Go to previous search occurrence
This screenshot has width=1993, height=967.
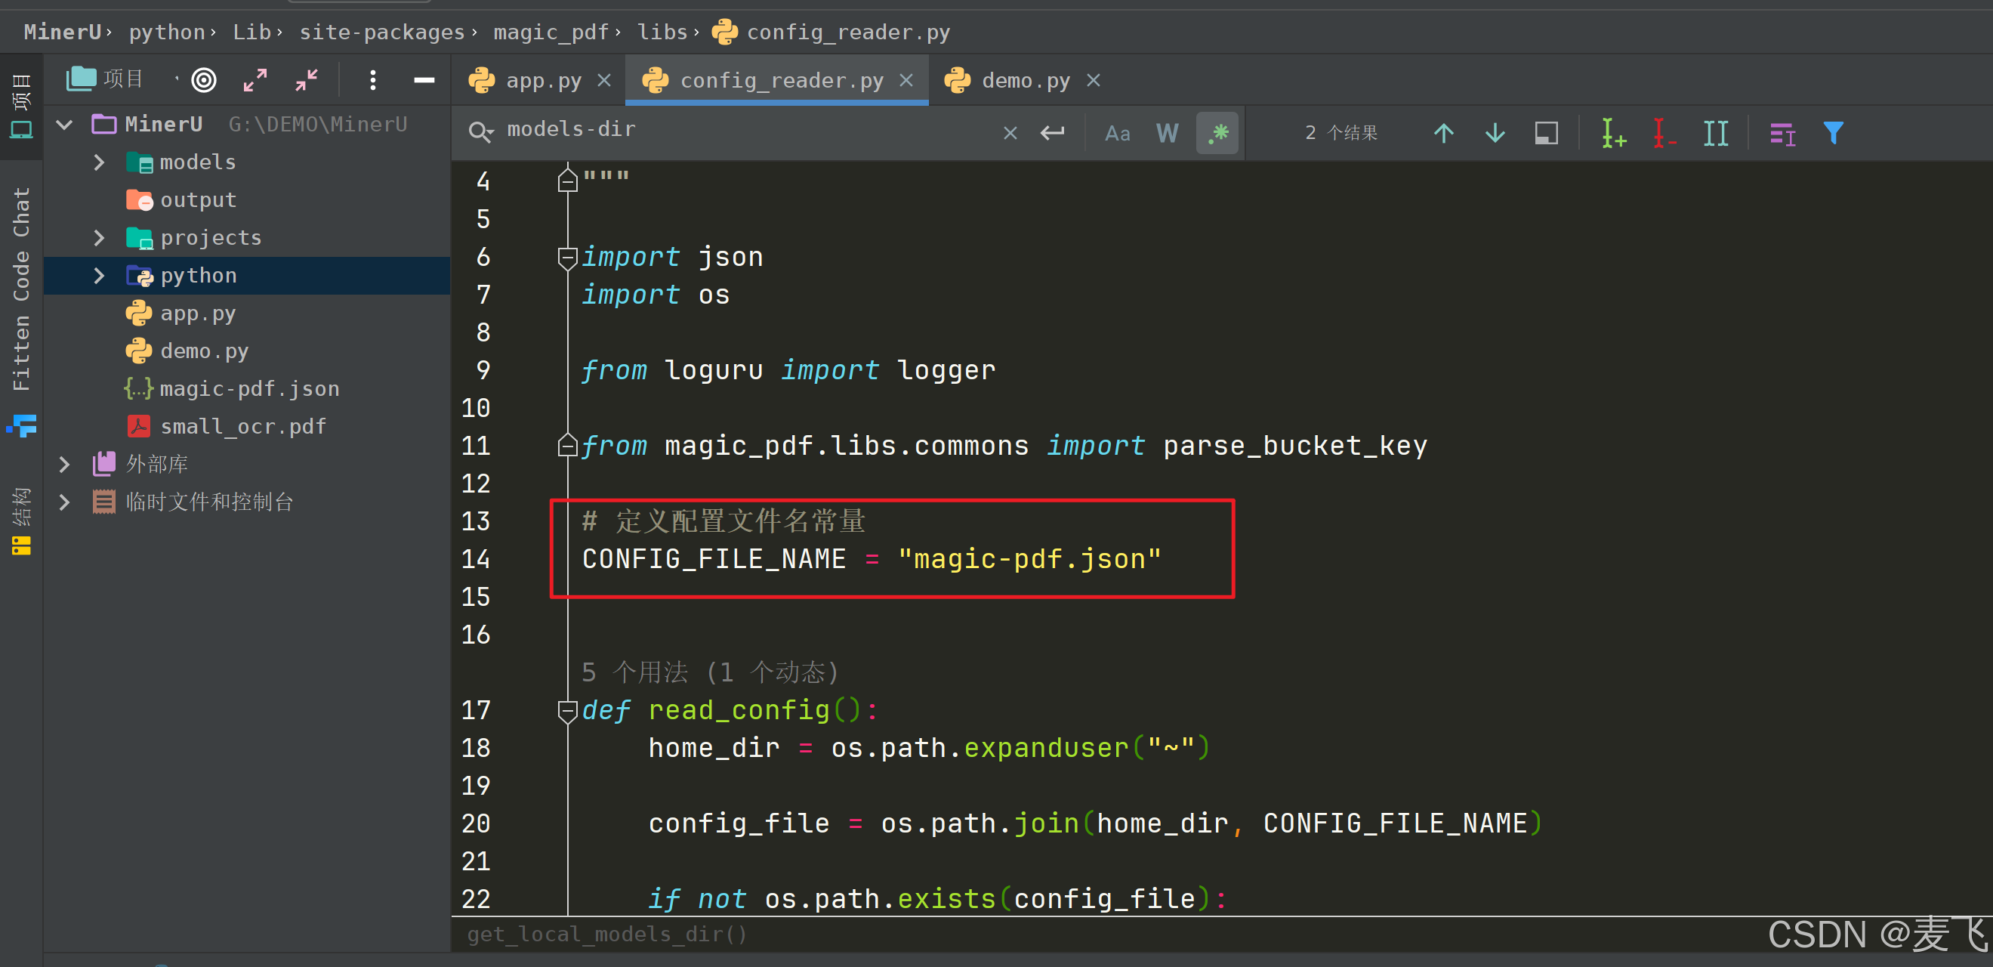[1444, 132]
